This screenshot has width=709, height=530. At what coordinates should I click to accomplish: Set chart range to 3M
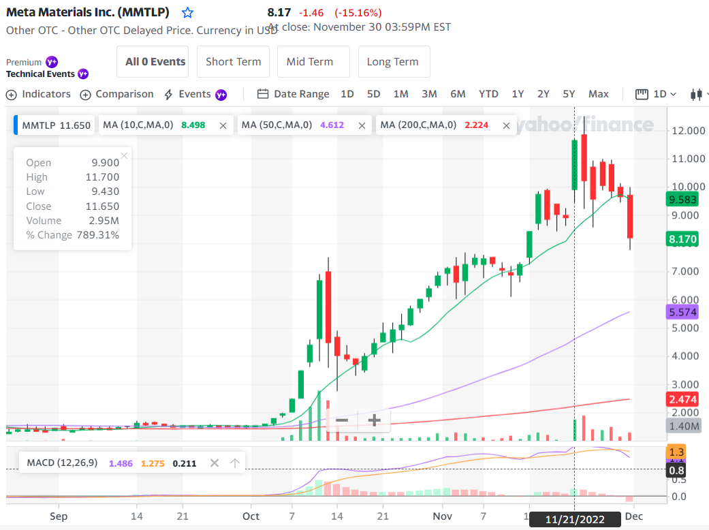point(429,94)
